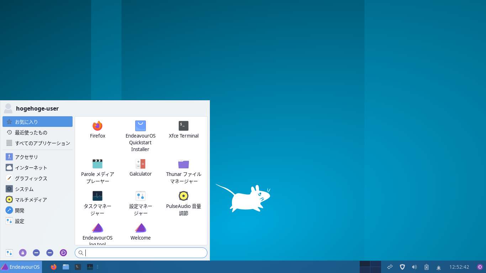Open the notification bell in the tray

pos(439,267)
